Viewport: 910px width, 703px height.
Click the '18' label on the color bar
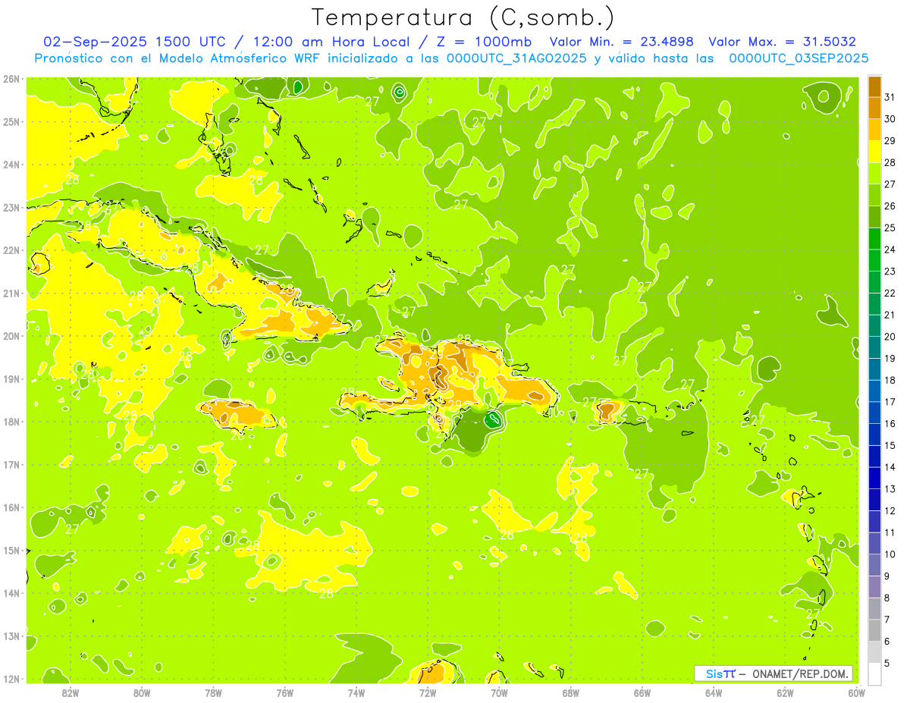point(890,381)
